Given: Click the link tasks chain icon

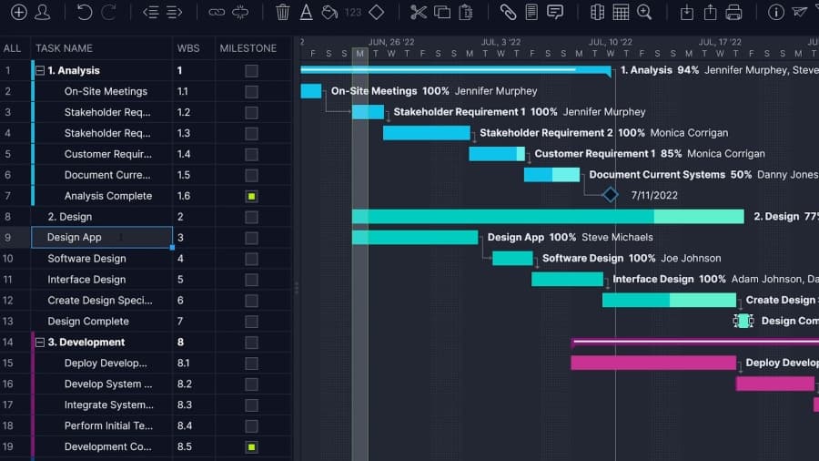Looking at the screenshot, I should point(216,12).
